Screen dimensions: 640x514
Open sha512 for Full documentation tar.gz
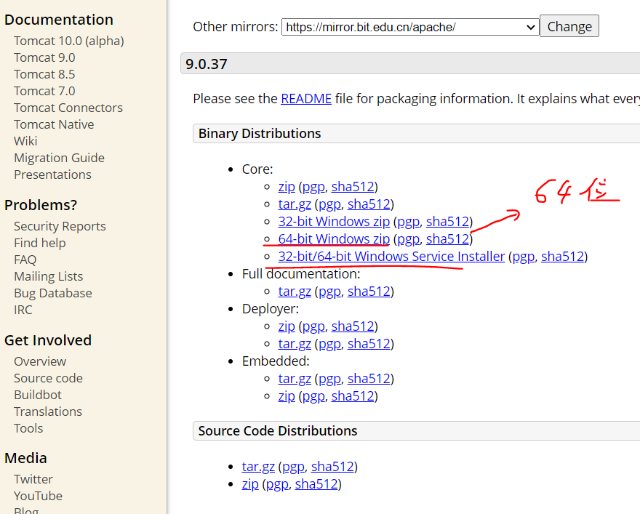369,292
